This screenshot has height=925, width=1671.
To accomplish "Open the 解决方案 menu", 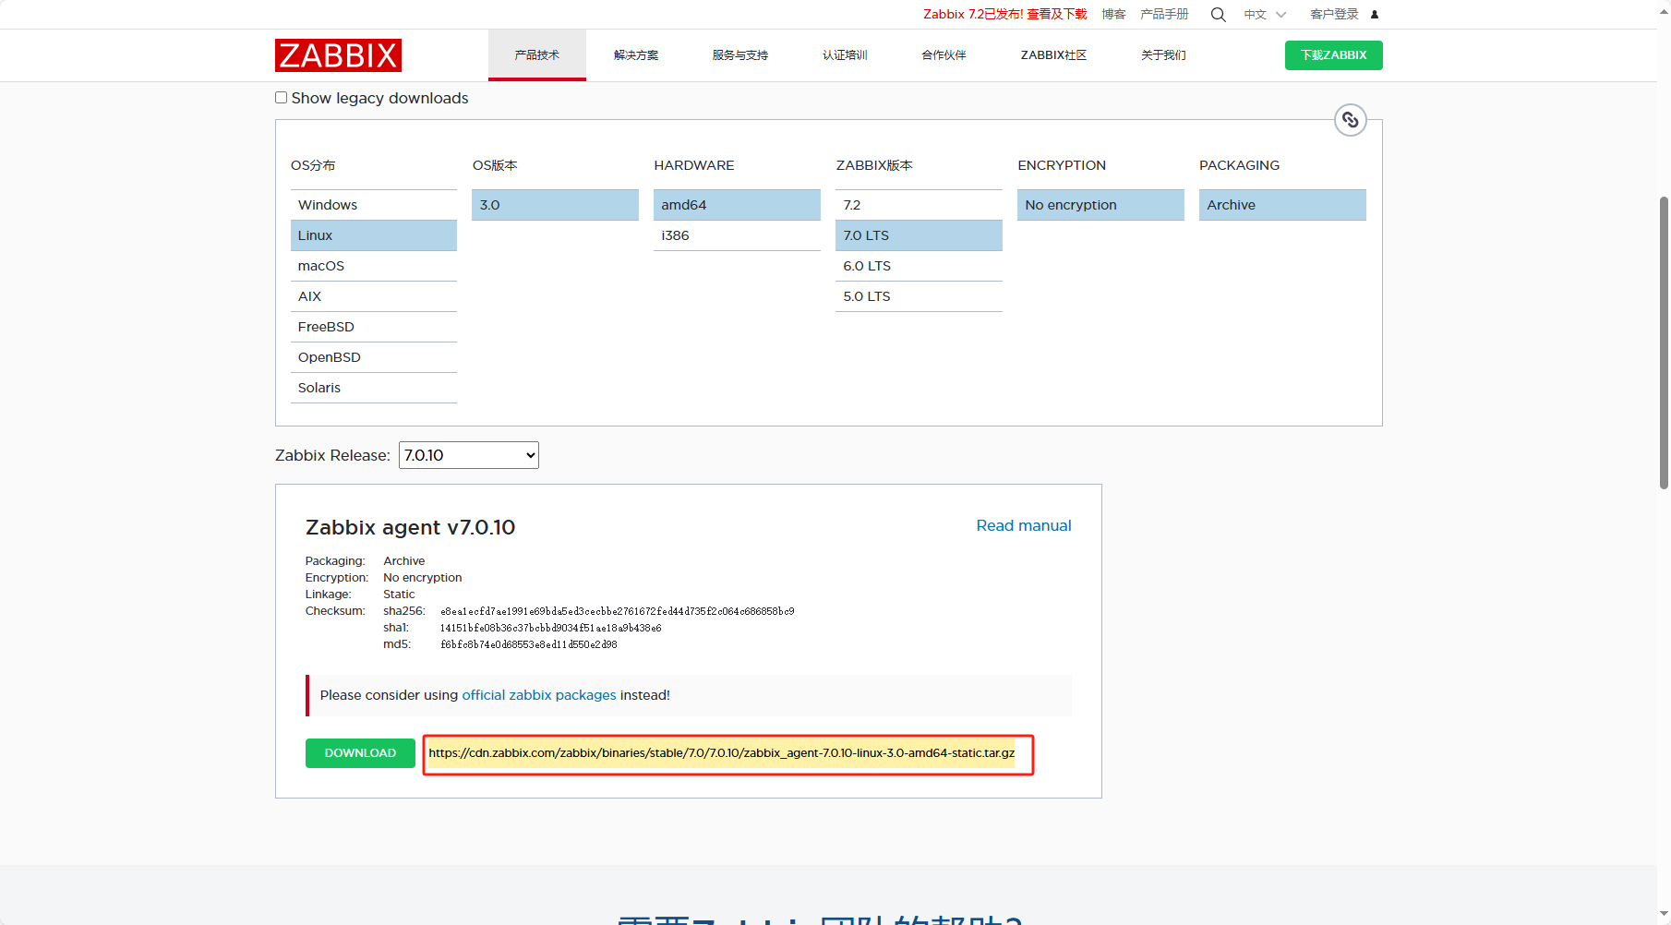I will [636, 55].
